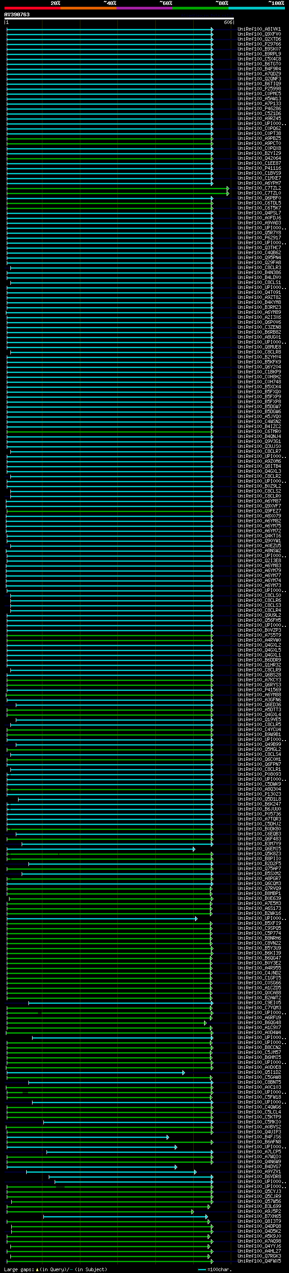Click the orange ~40% legend color bar
The image size is (289, 1273).
point(89,8)
